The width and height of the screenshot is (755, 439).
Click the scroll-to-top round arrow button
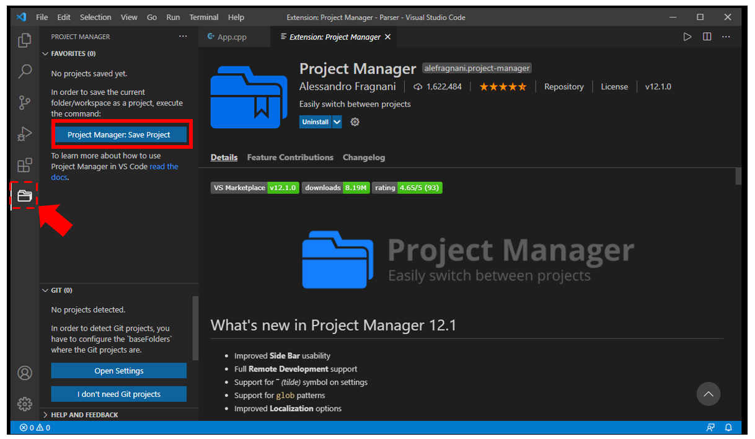pyautogui.click(x=709, y=394)
